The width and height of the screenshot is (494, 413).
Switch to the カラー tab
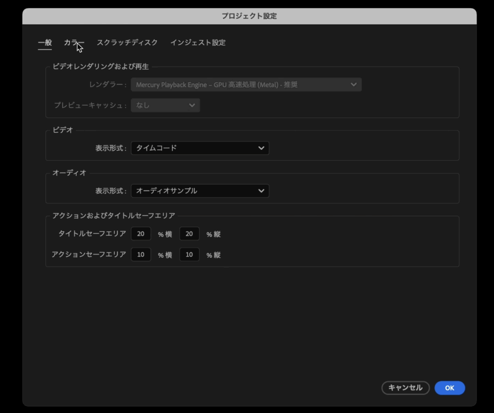73,43
